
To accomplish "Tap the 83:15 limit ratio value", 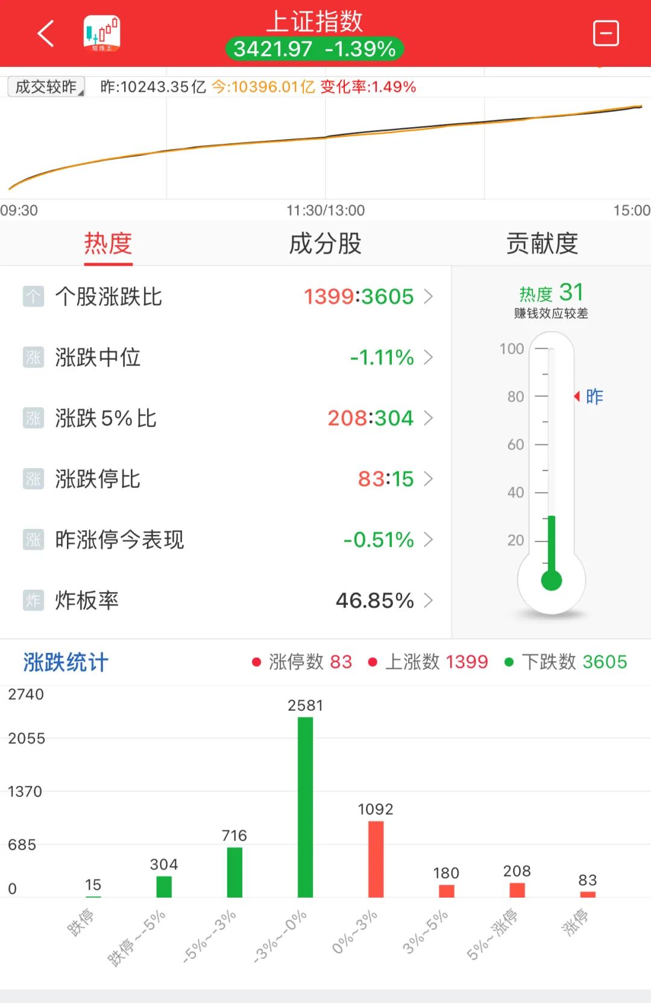I will pyautogui.click(x=386, y=479).
